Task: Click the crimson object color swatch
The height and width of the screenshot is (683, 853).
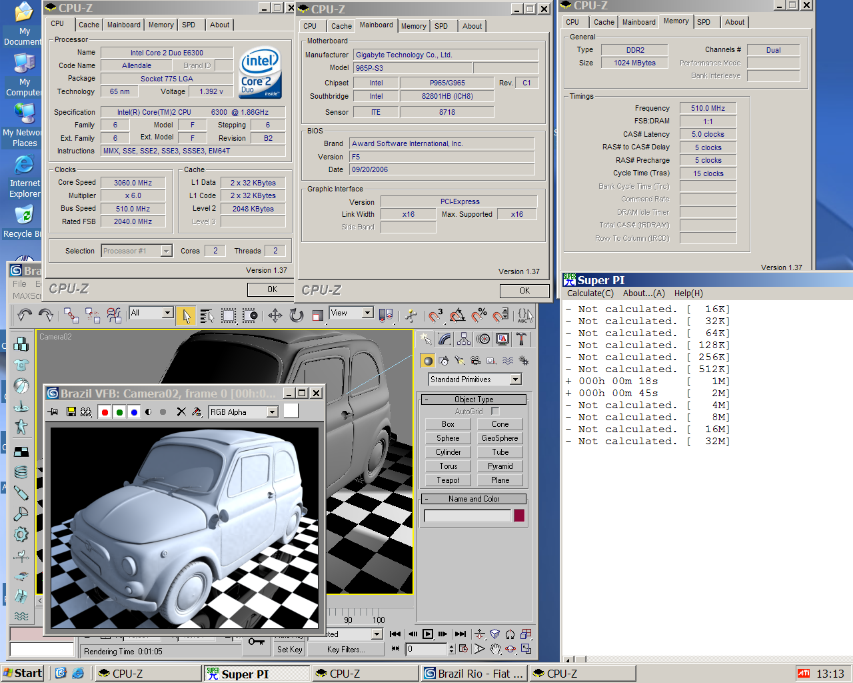Action: click(519, 516)
